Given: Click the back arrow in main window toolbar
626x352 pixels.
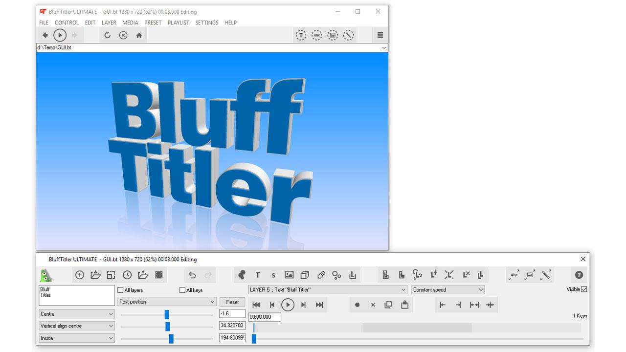Looking at the screenshot, I should [x=45, y=35].
